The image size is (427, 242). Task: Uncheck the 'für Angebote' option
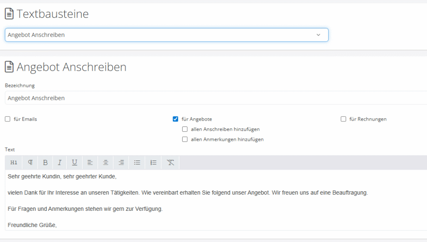[176, 119]
